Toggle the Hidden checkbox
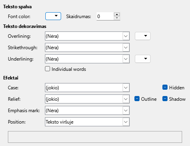Viewport: 190px width, 146px height. point(165,87)
